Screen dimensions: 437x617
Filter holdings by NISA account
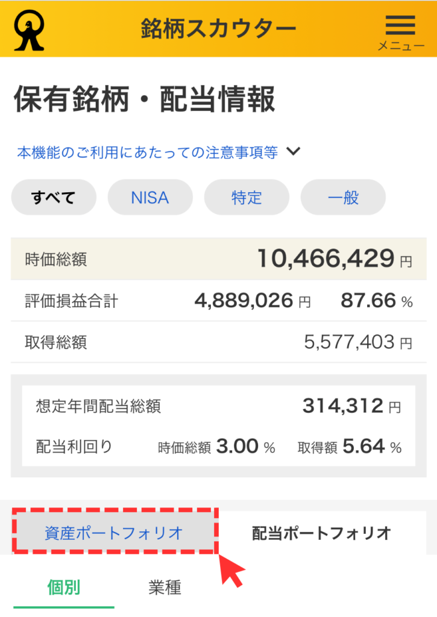[x=150, y=197]
